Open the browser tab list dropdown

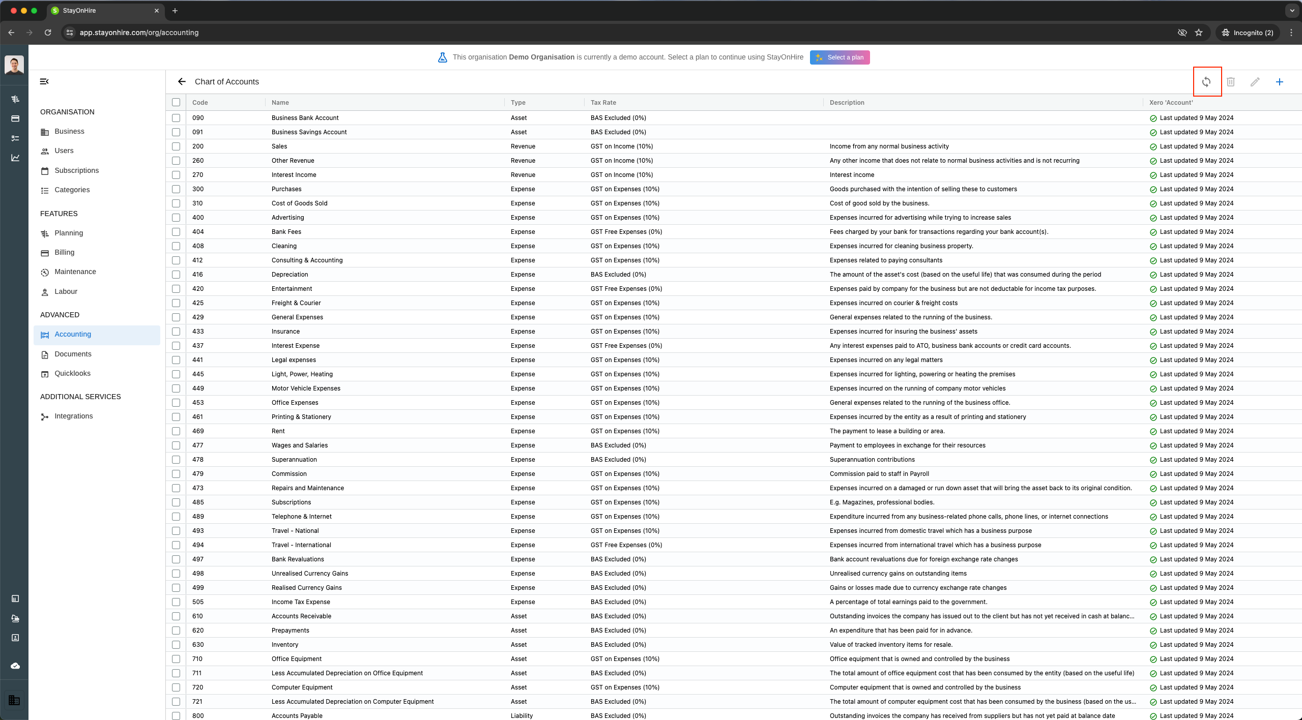(1292, 11)
